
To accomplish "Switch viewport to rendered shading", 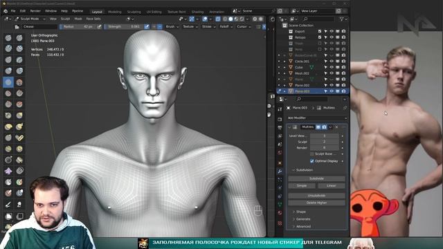I will tap(242, 19).
